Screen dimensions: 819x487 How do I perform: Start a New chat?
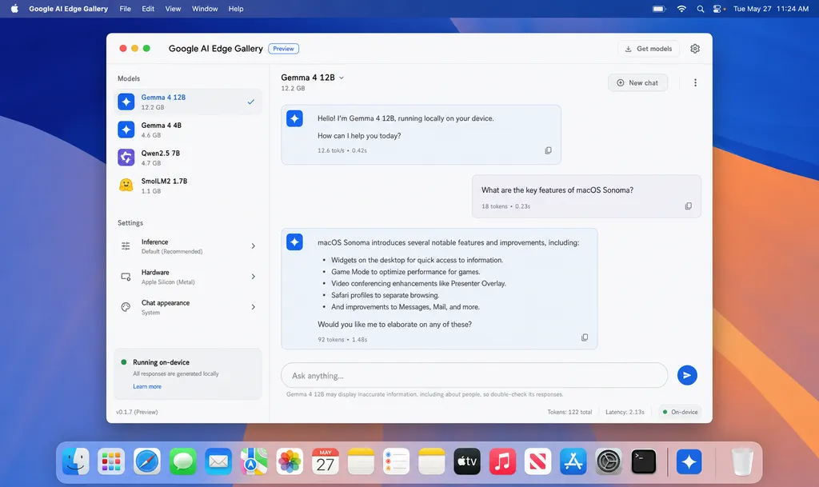(637, 82)
